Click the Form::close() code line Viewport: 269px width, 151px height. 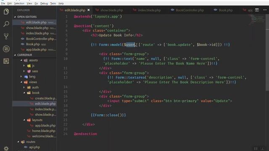(x=108, y=115)
